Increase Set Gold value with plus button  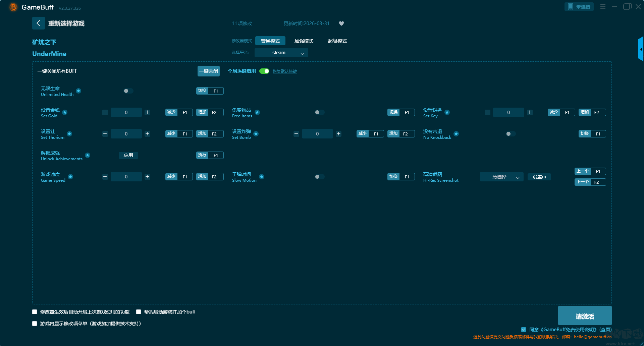coord(147,112)
